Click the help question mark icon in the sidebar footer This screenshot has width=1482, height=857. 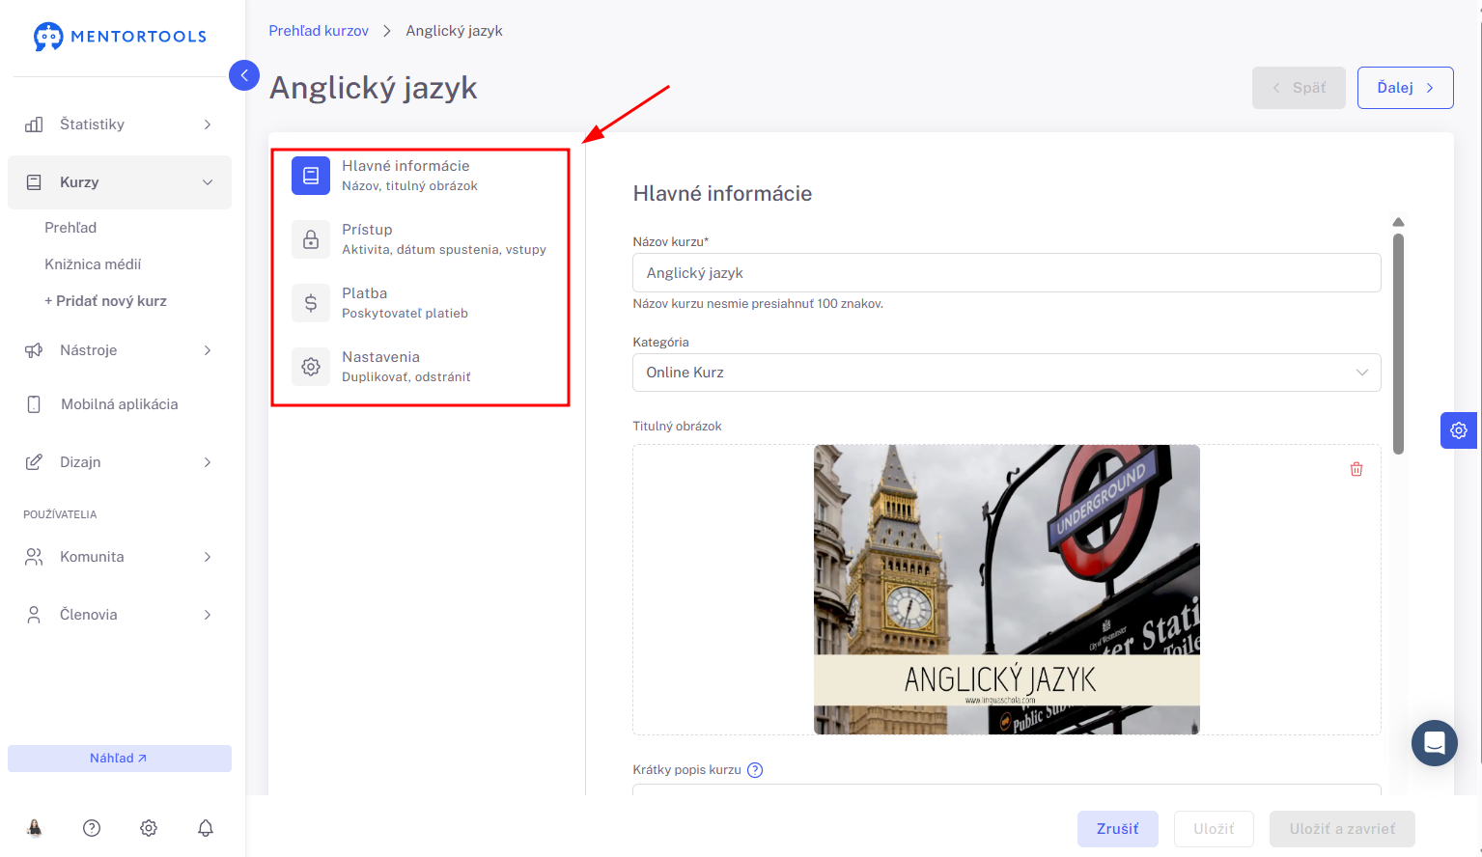pos(92,828)
